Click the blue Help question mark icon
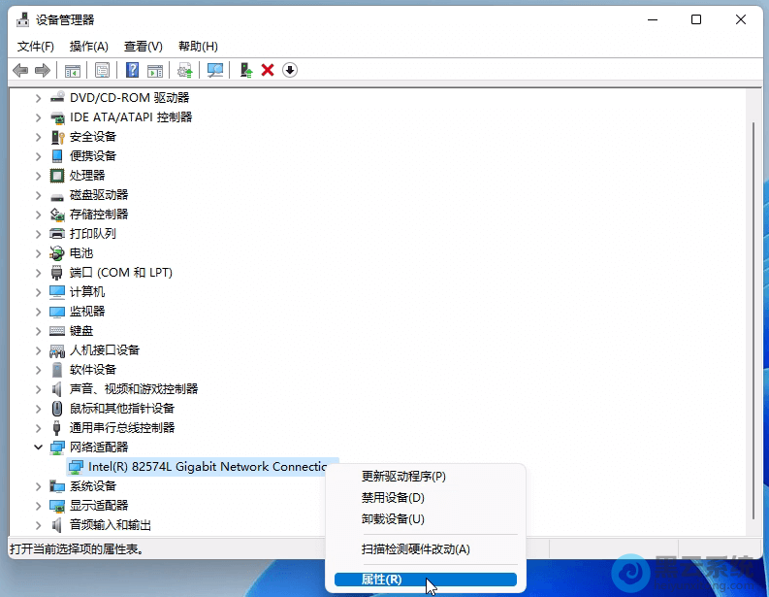This screenshot has width=769, height=597. point(132,70)
